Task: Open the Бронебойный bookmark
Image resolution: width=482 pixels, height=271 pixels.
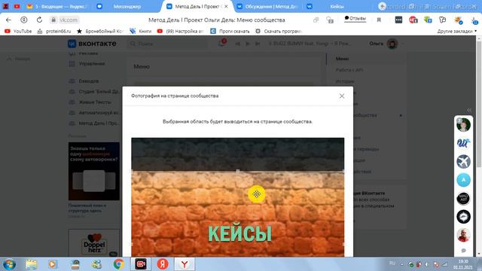Action: tap(100, 32)
